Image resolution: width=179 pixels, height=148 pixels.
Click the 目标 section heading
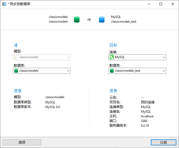(x=113, y=45)
